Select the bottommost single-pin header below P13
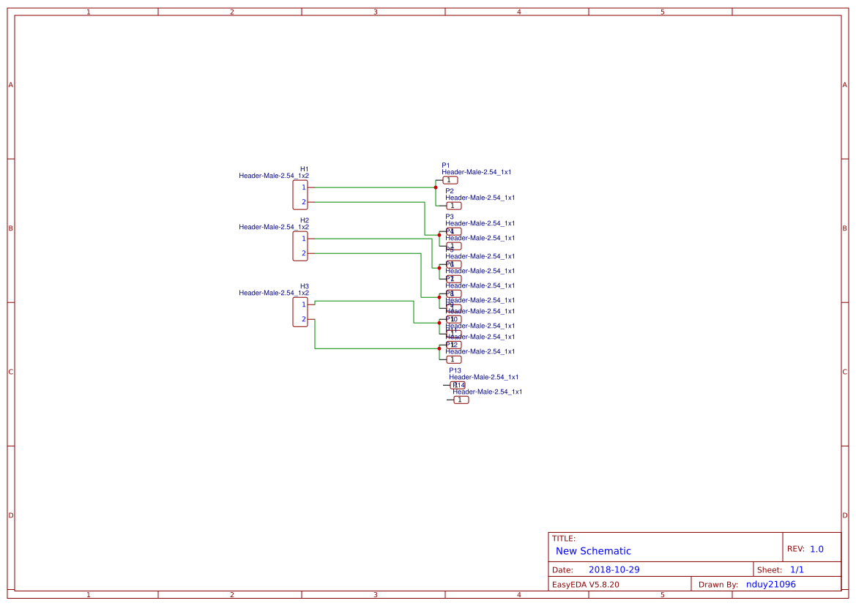 [x=461, y=400]
